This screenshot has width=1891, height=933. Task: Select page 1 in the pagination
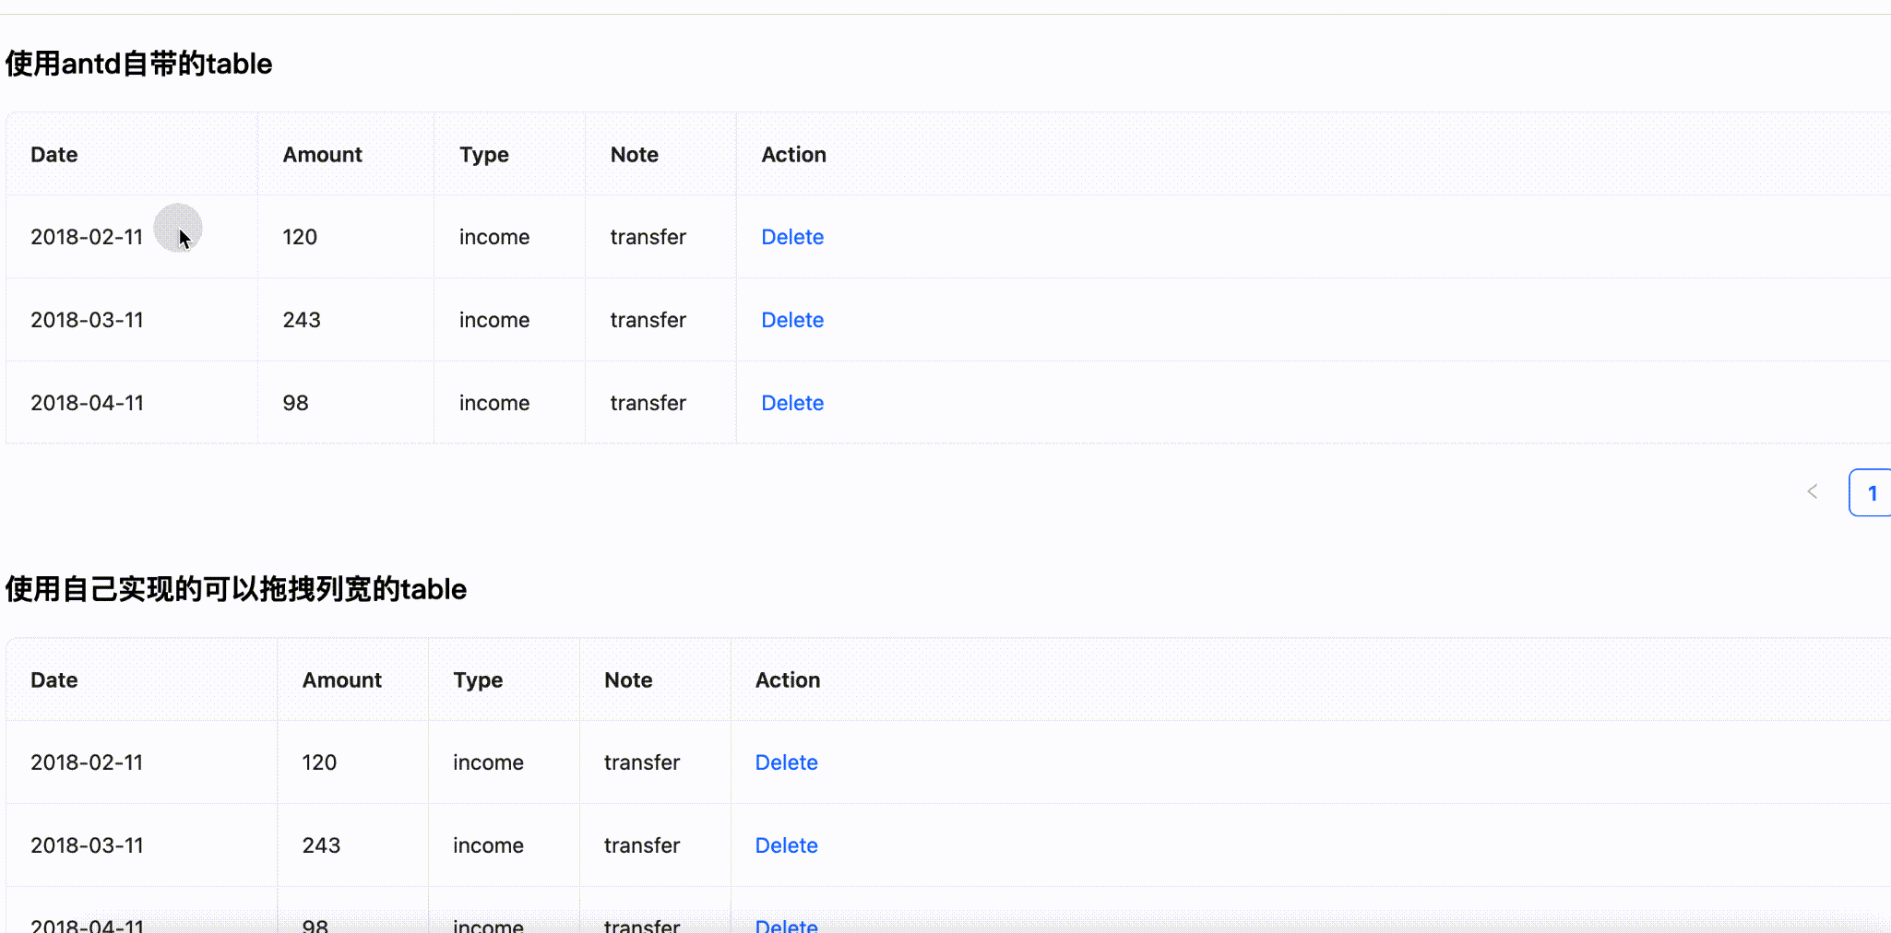[x=1871, y=493]
